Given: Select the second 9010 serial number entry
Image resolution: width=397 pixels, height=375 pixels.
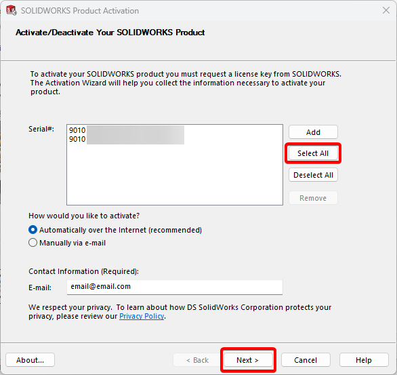Looking at the screenshot, I should [126, 139].
